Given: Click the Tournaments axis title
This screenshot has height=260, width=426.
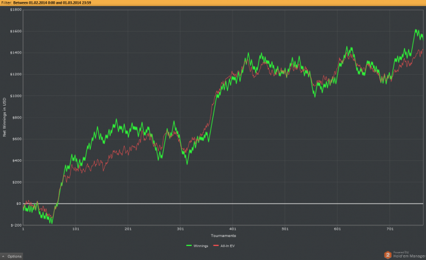Looking at the screenshot, I should [223, 236].
